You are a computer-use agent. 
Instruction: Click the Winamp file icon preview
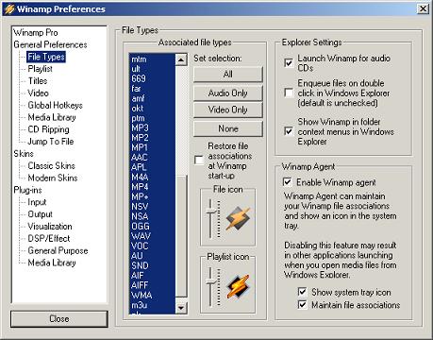tap(238, 218)
